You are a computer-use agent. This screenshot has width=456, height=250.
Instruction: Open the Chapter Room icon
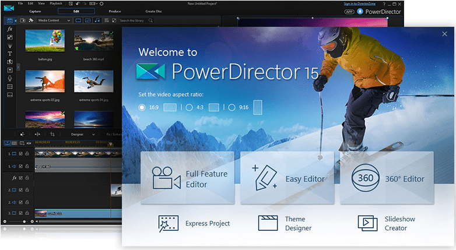(x=10, y=87)
